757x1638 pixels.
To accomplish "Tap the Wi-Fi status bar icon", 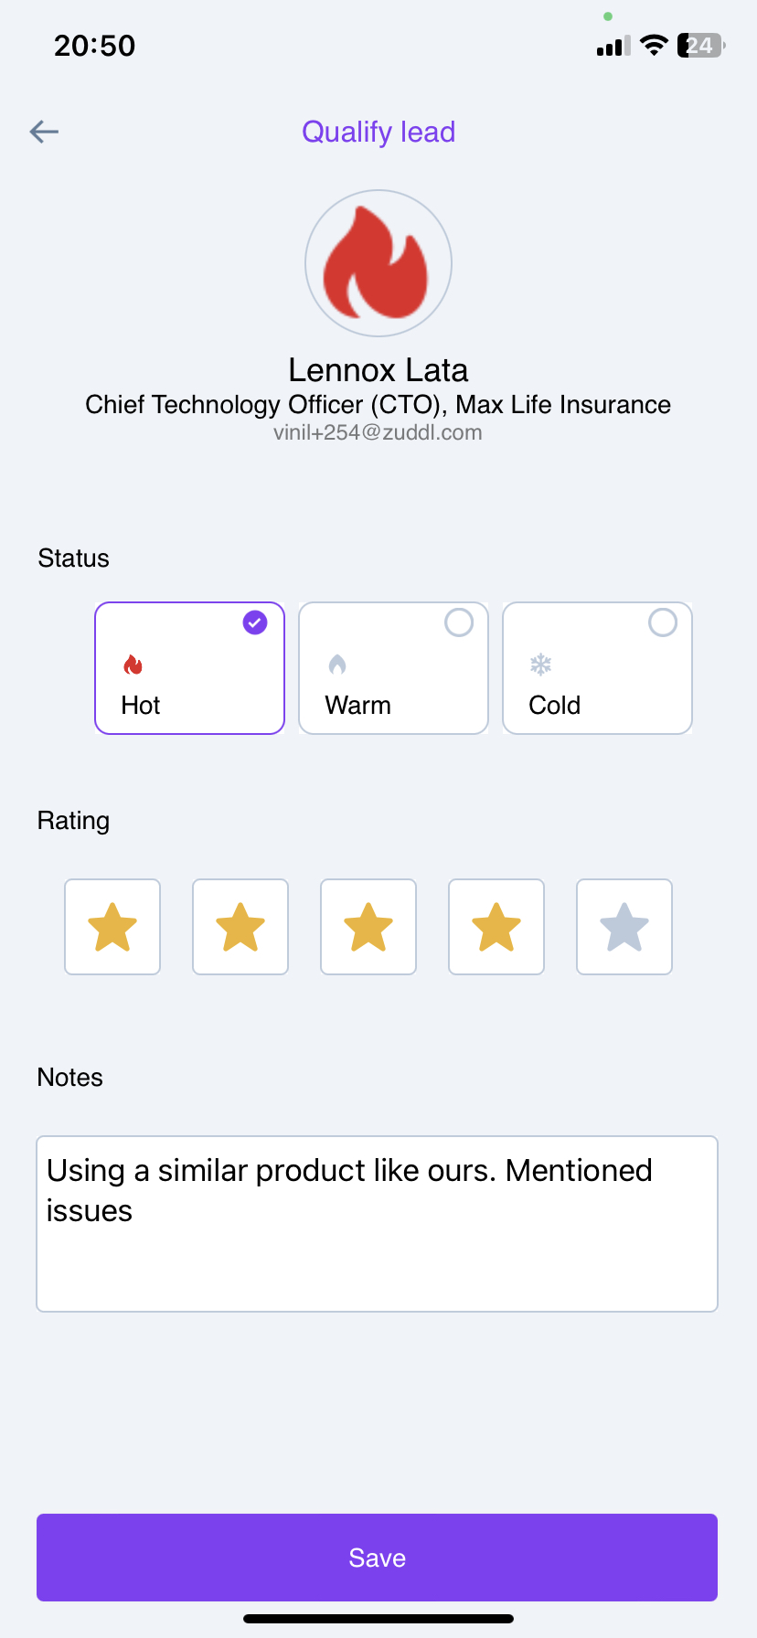I will [x=654, y=45].
